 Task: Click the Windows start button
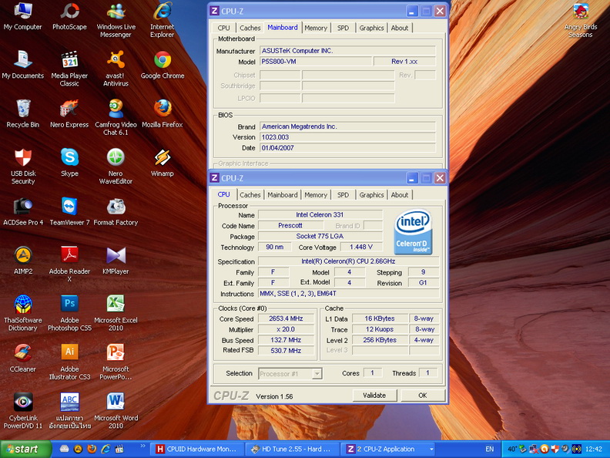coord(26,449)
